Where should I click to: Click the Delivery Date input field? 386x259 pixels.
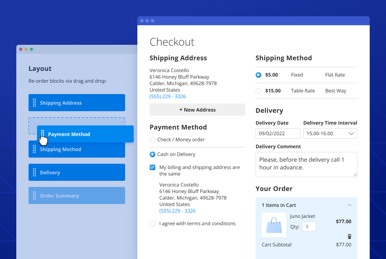278,134
